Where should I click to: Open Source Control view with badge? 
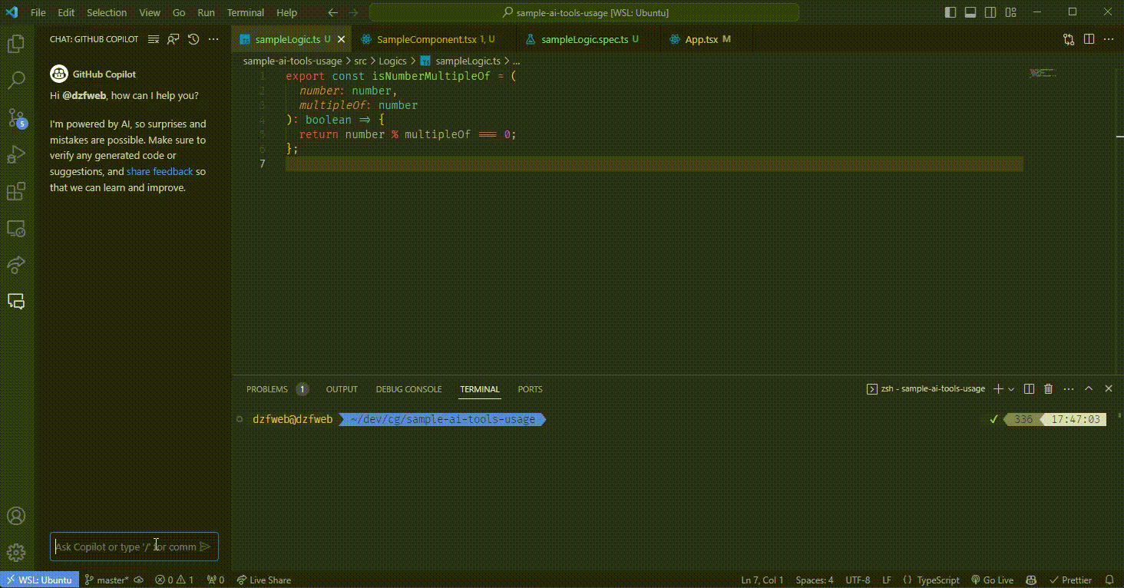(16, 117)
